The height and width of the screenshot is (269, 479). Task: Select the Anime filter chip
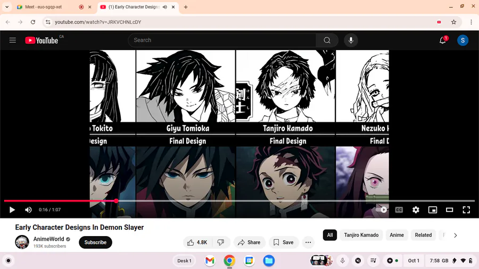coord(397,235)
